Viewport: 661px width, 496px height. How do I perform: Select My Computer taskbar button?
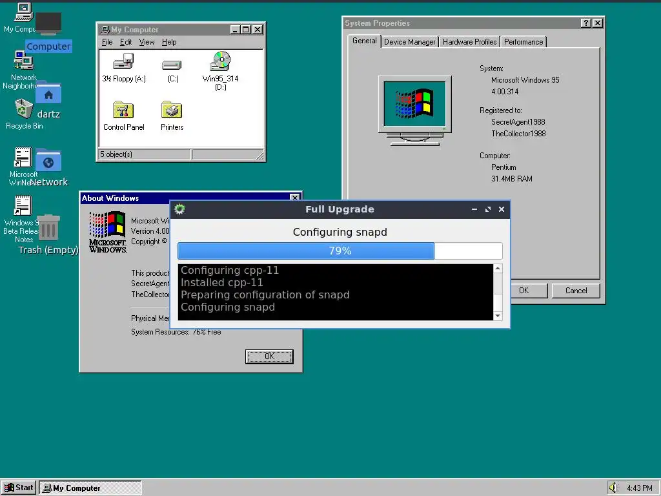tap(90, 488)
